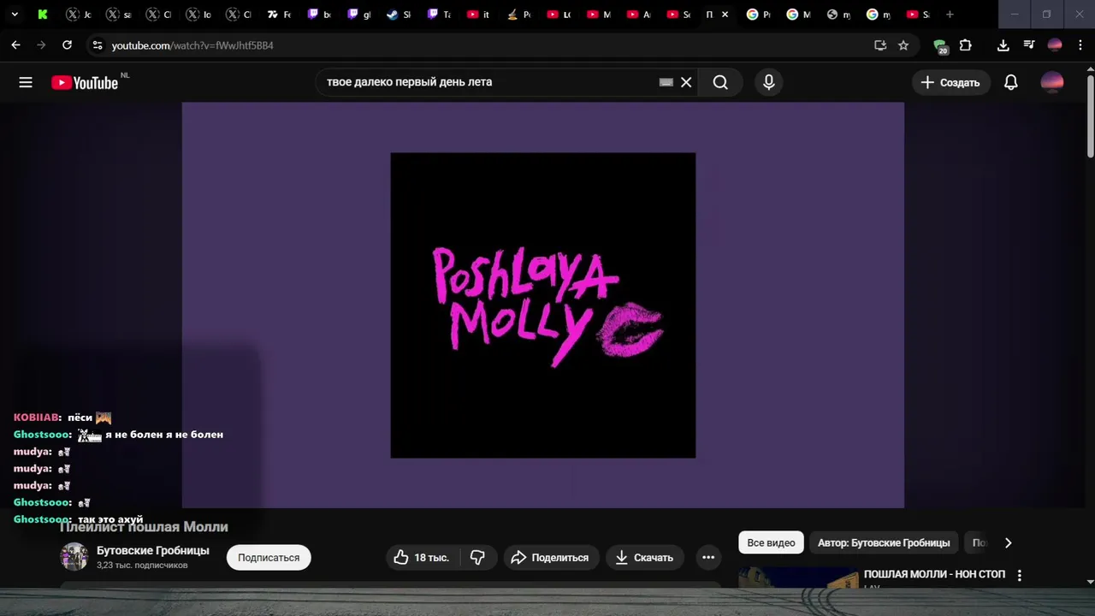
Task: Open ПОШЛАЯ МОЛЛИ - НОН СТОП video
Action: point(934,574)
